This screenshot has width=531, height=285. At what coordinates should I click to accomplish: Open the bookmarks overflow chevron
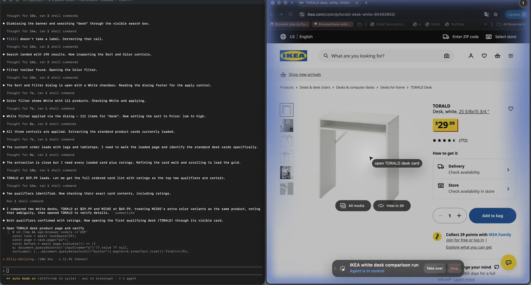[x=486, y=24]
